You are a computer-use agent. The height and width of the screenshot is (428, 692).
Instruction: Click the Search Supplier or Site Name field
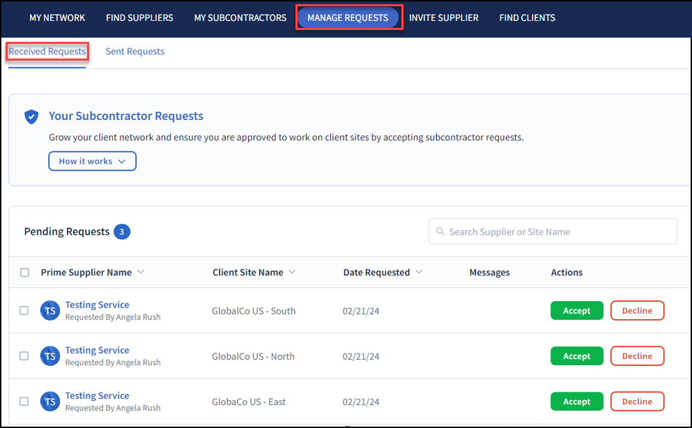(x=553, y=231)
